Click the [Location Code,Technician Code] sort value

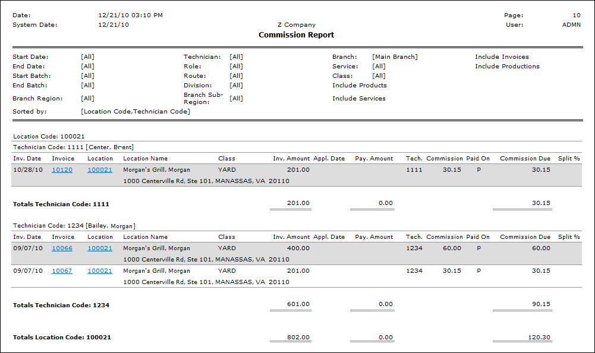[x=135, y=112]
